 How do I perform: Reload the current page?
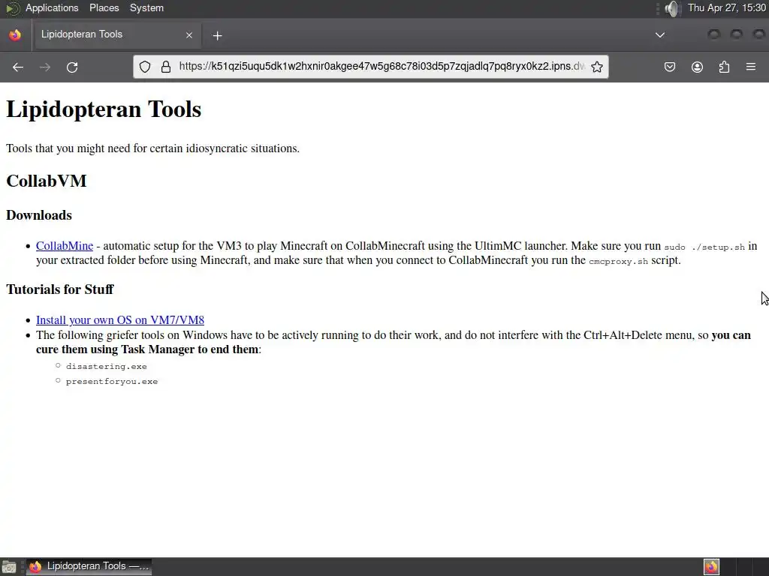72,67
